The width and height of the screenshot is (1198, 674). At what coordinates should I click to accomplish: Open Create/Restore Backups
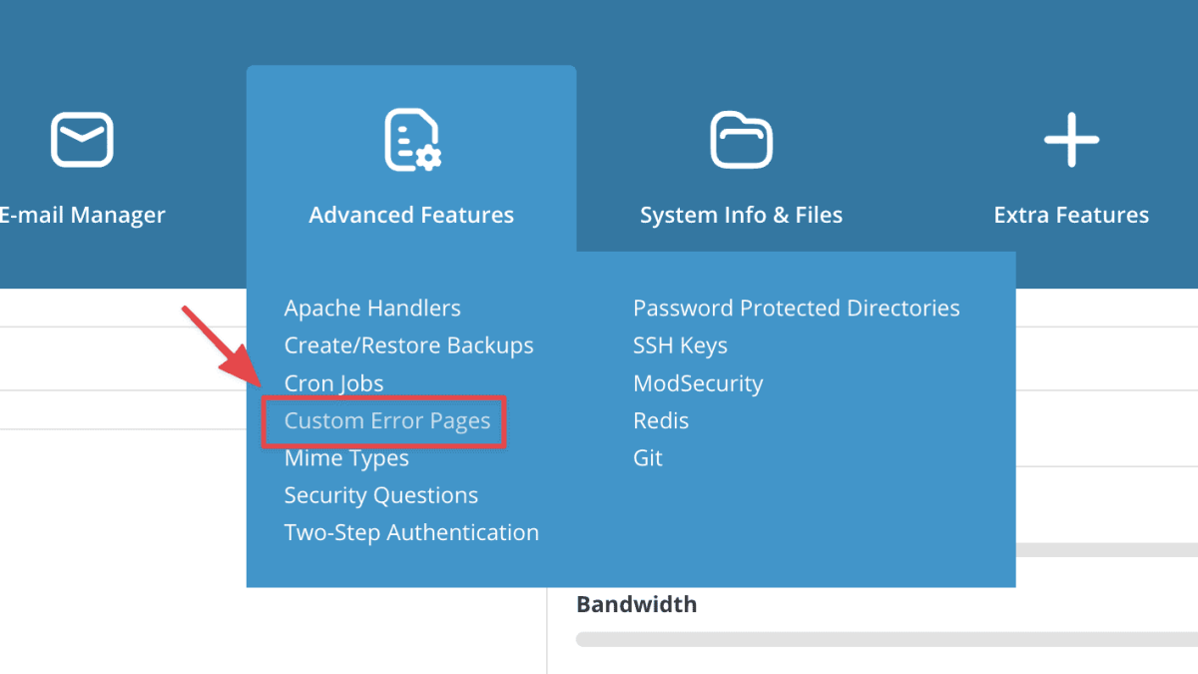(409, 345)
